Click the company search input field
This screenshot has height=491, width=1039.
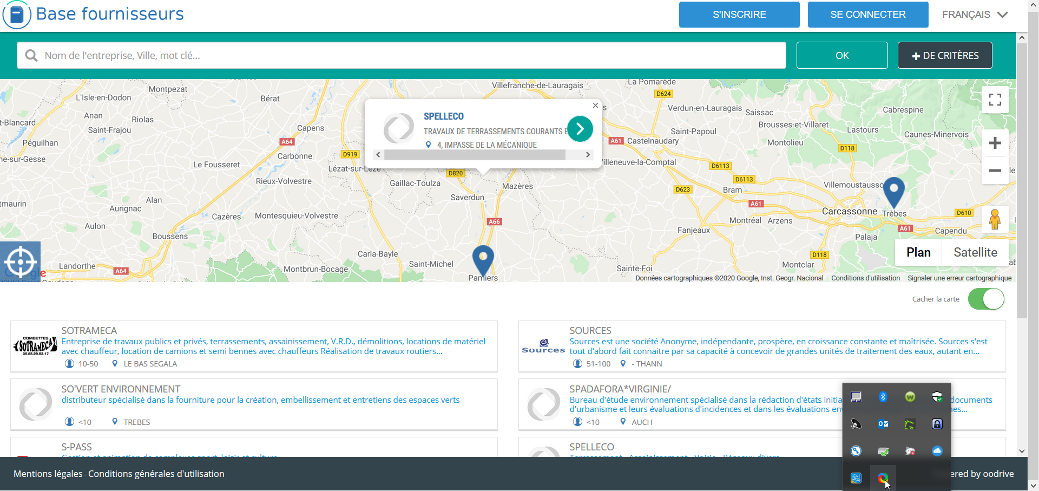401,55
